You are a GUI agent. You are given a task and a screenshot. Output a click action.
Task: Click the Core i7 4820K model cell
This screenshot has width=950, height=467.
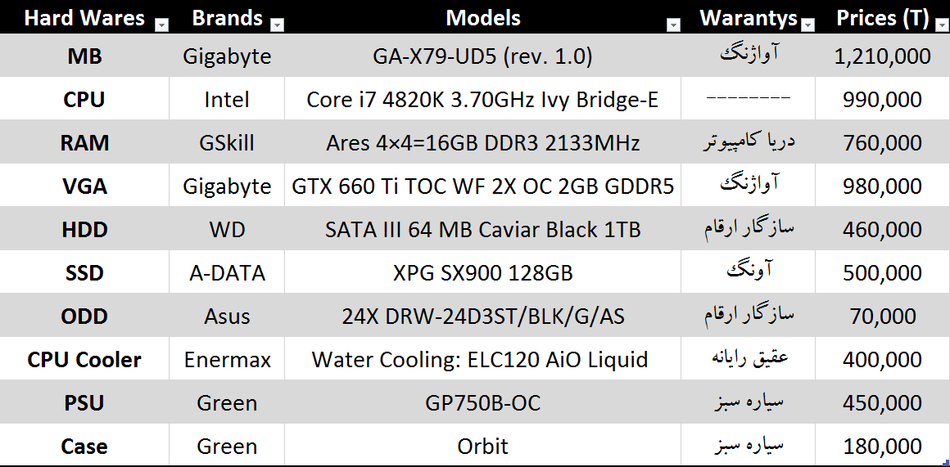click(482, 100)
